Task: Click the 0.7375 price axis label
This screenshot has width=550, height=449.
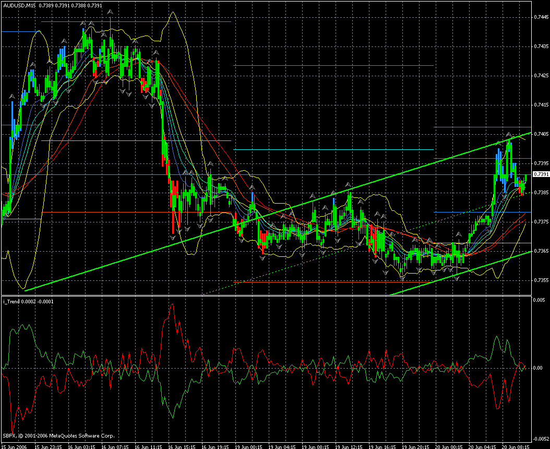Action: point(541,222)
